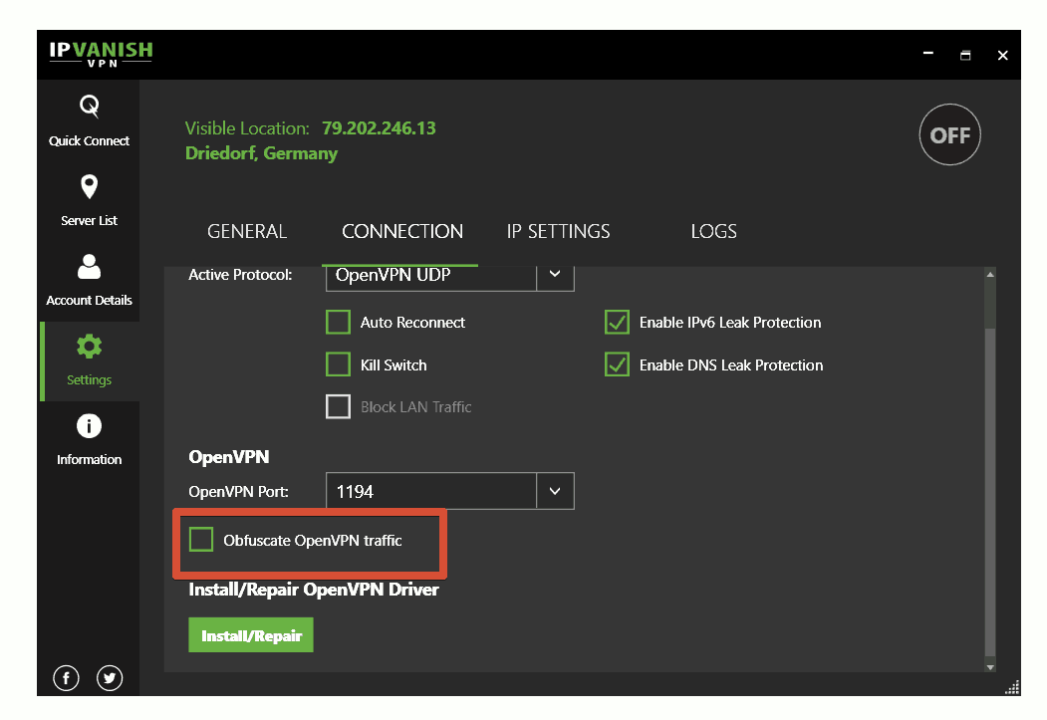The image size is (1047, 720).
Task: Click the settings scrollbar down arrow
Action: click(990, 666)
